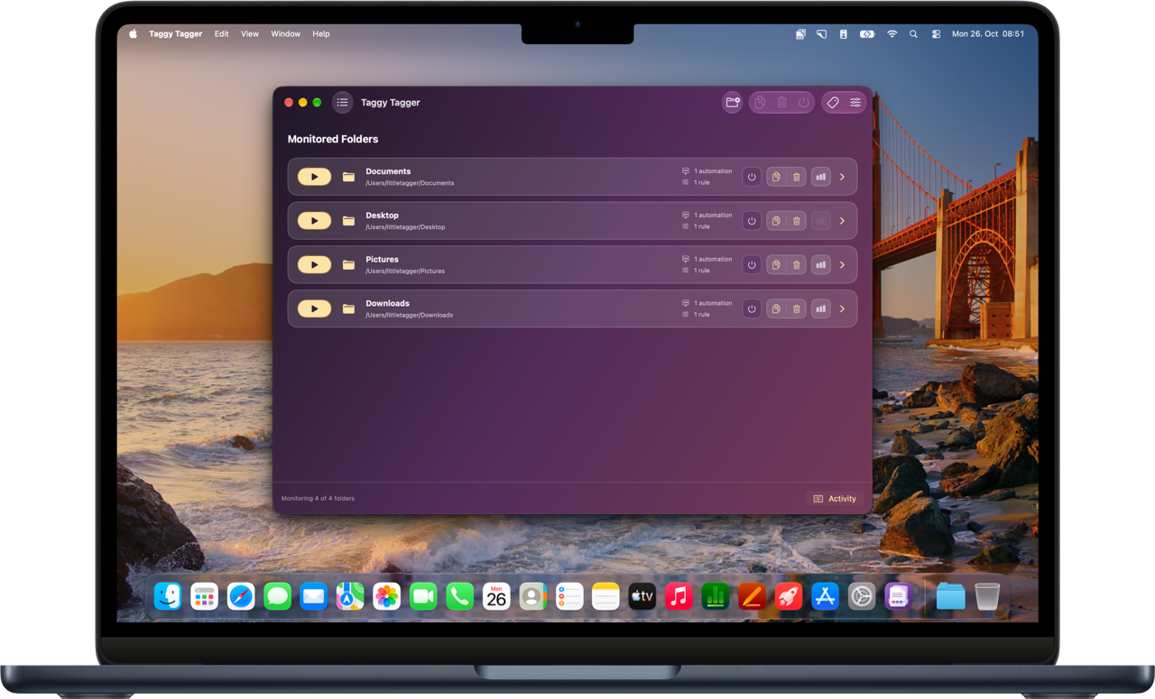Toggle power for Desktop monitoring
Image resolution: width=1155 pixels, height=699 pixels.
[x=752, y=221]
